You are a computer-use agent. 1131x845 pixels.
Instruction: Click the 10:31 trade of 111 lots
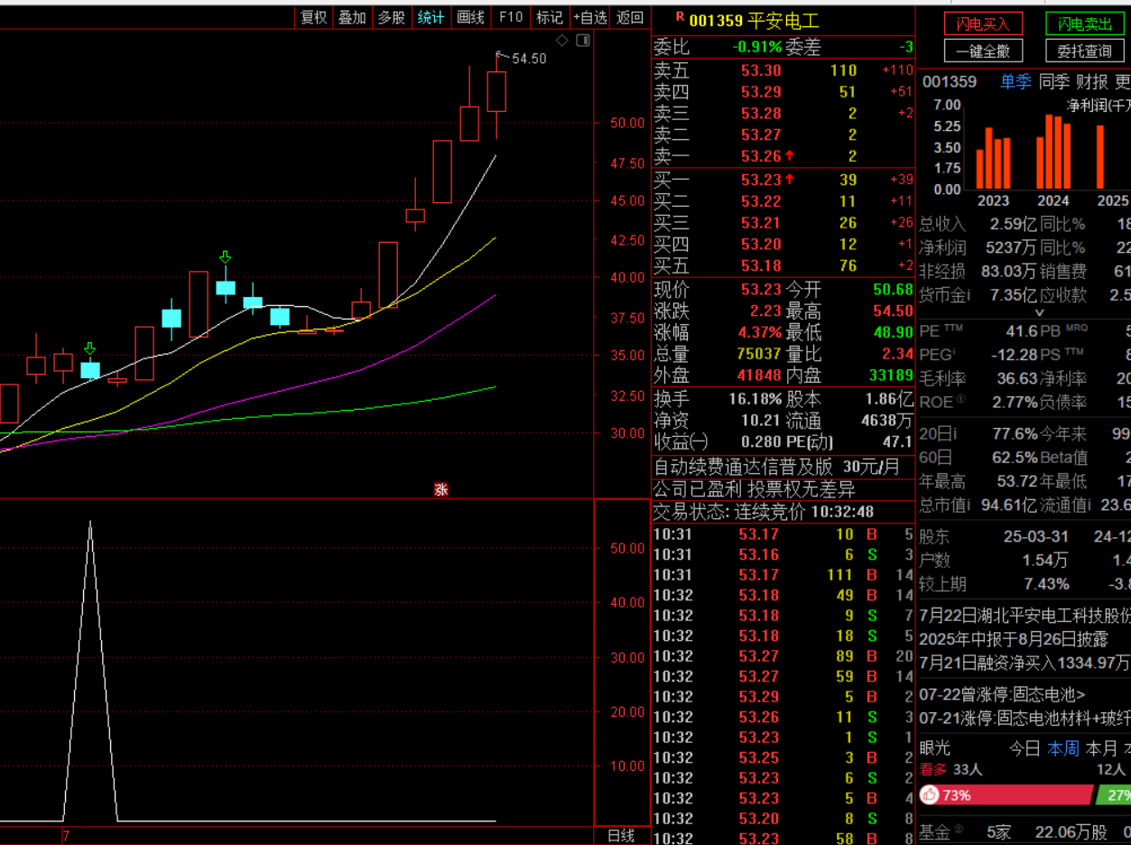tap(783, 574)
